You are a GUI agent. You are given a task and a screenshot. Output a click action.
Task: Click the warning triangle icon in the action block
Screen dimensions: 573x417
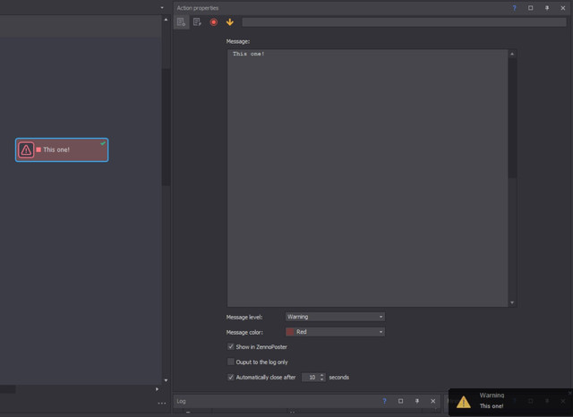pos(26,149)
